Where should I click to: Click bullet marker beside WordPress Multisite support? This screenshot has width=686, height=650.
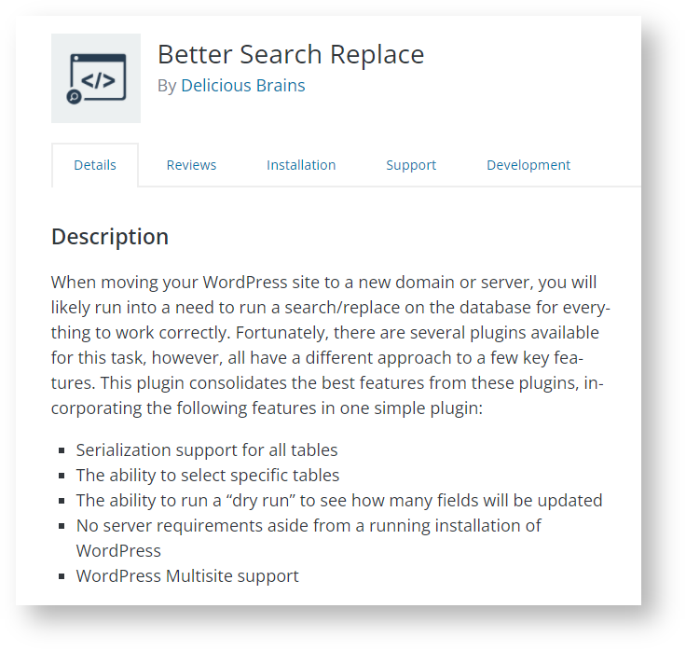coord(62,576)
